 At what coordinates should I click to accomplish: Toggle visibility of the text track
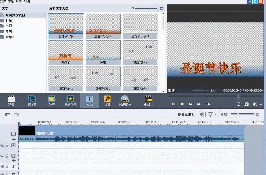point(2,167)
